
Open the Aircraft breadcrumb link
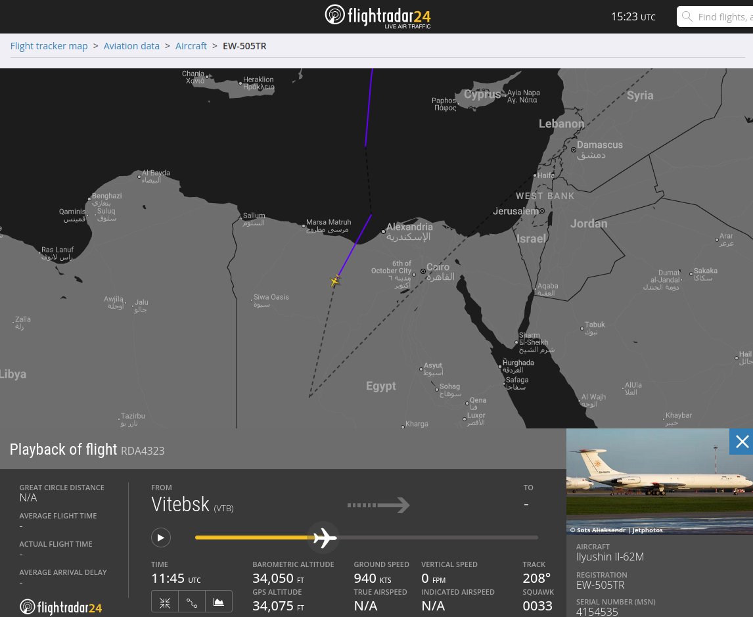pos(191,46)
